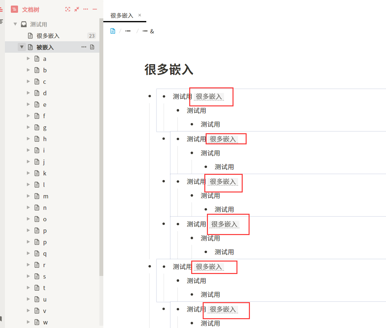The height and width of the screenshot is (328, 386).
Task: Open the outline panel icon on left dock
Action: click(x=1, y=21)
